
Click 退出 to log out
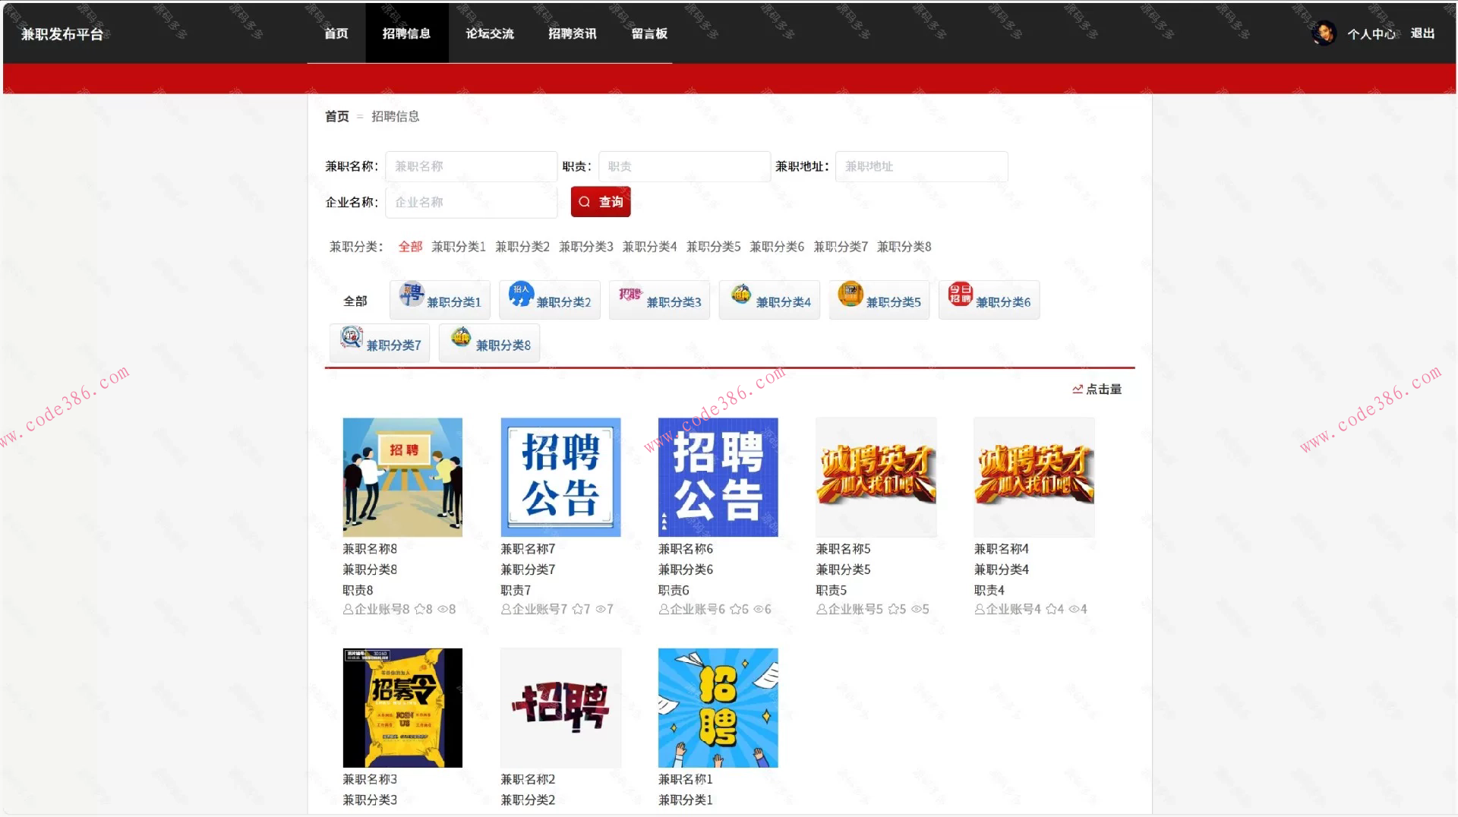pyautogui.click(x=1422, y=33)
